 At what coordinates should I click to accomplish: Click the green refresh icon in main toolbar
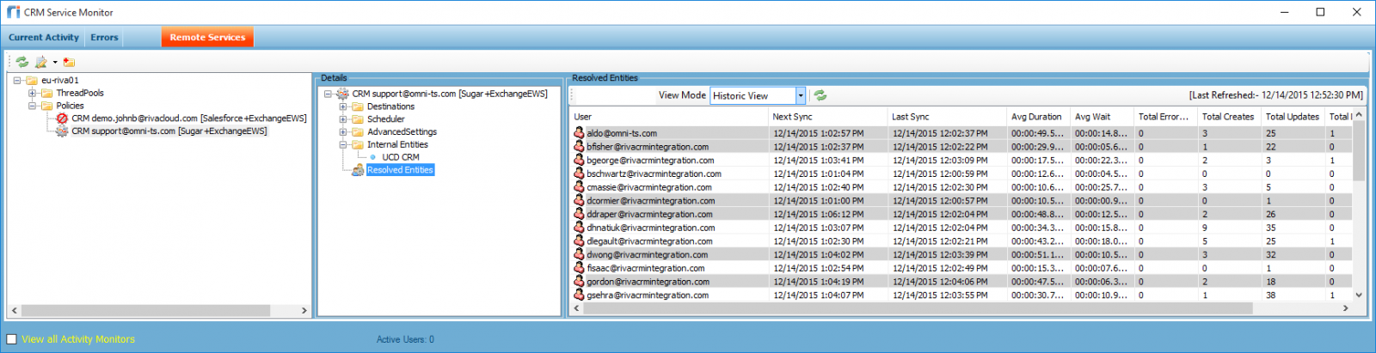22,62
